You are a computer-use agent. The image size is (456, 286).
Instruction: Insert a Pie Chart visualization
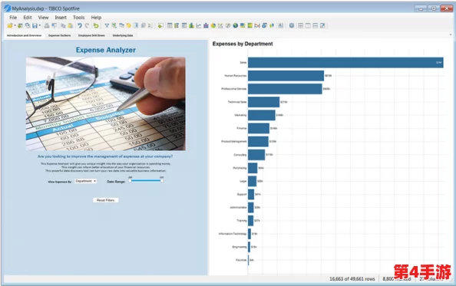click(x=213, y=25)
